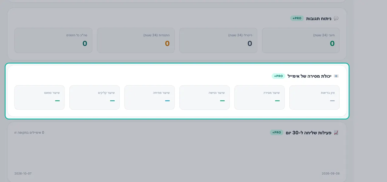Select the יכולת מסירה של אימייל heading
387x182 pixels.
point(309,76)
